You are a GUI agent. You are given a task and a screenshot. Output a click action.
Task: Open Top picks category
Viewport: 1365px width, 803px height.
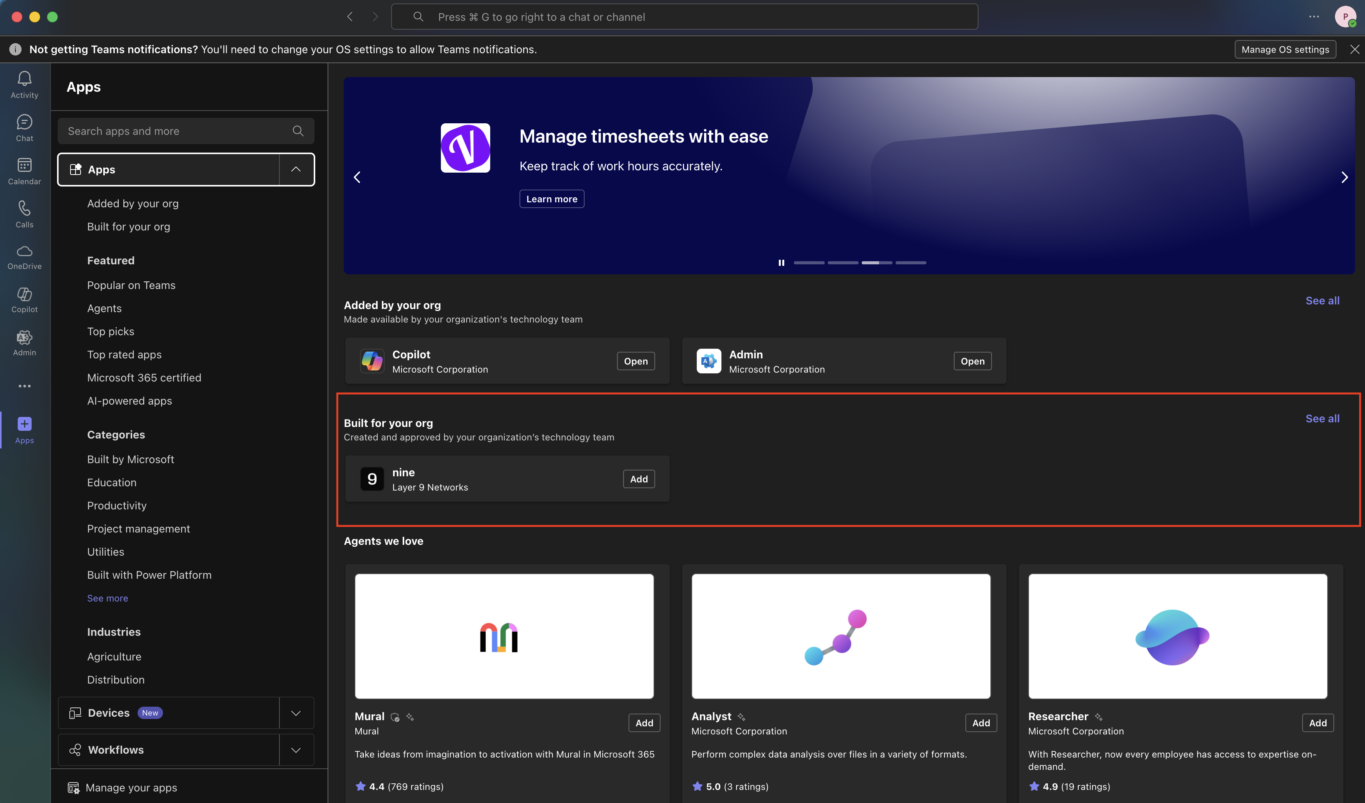[111, 331]
